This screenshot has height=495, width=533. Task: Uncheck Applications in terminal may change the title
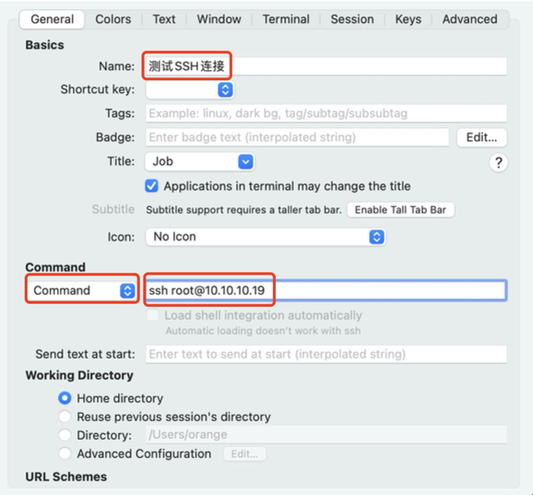click(x=151, y=186)
